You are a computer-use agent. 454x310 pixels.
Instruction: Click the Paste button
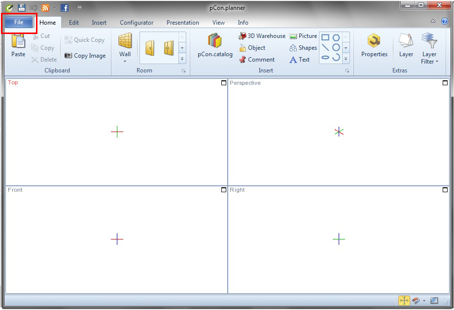[x=18, y=45]
